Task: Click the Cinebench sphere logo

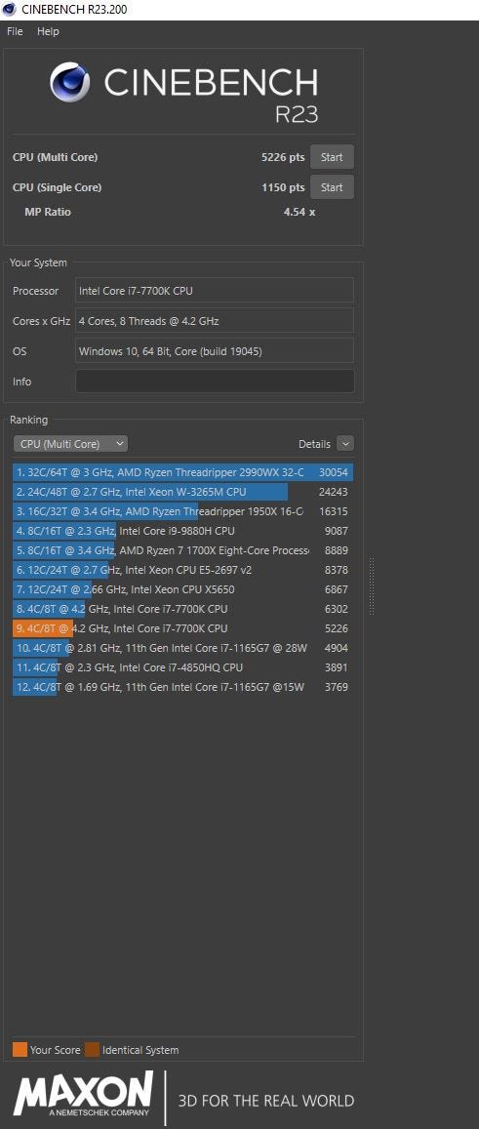Action: [70, 82]
